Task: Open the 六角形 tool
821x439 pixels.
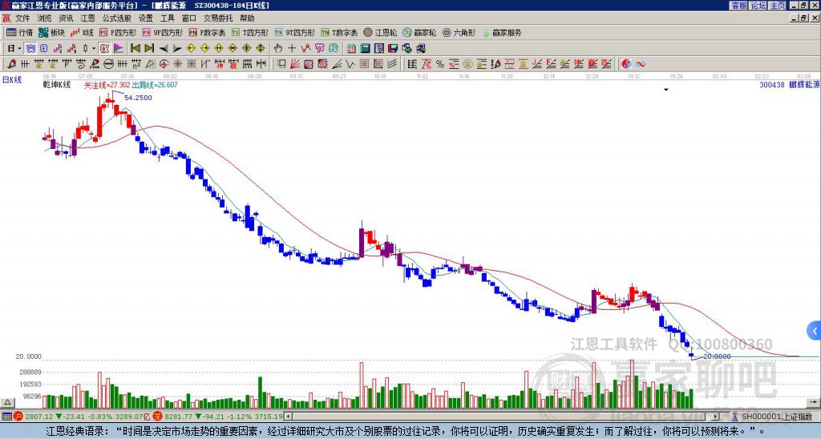Action: [x=459, y=32]
